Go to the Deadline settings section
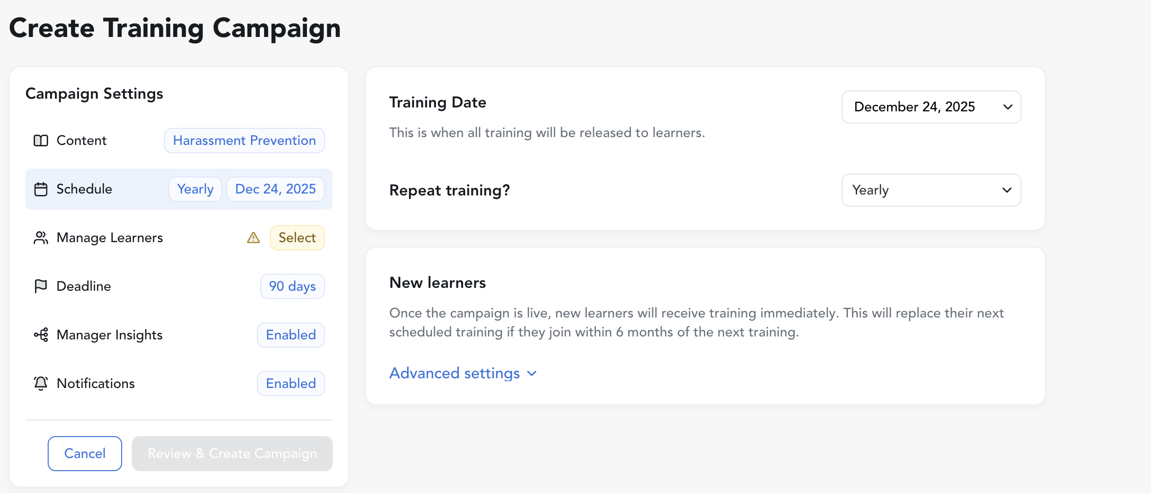 click(x=84, y=286)
